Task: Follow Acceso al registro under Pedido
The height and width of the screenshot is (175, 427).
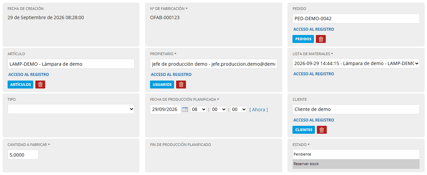Action: click(314, 29)
